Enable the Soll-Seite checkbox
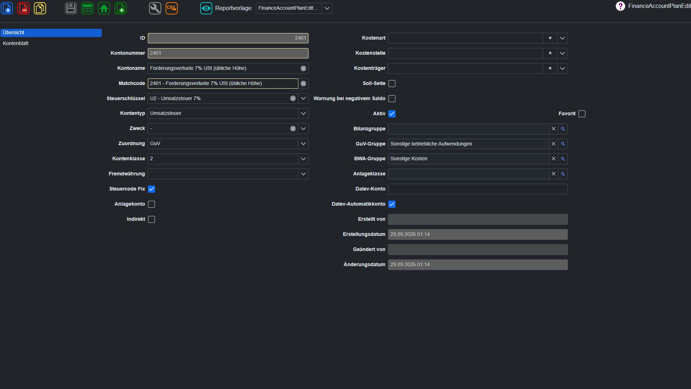 coord(392,84)
